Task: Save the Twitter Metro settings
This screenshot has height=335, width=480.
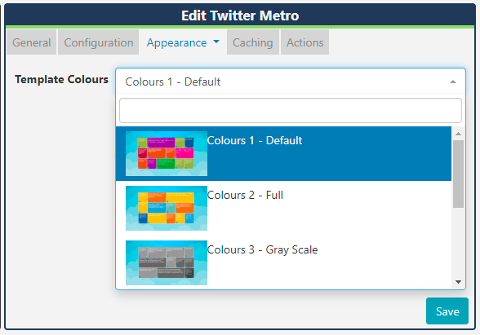Action: 447,311
